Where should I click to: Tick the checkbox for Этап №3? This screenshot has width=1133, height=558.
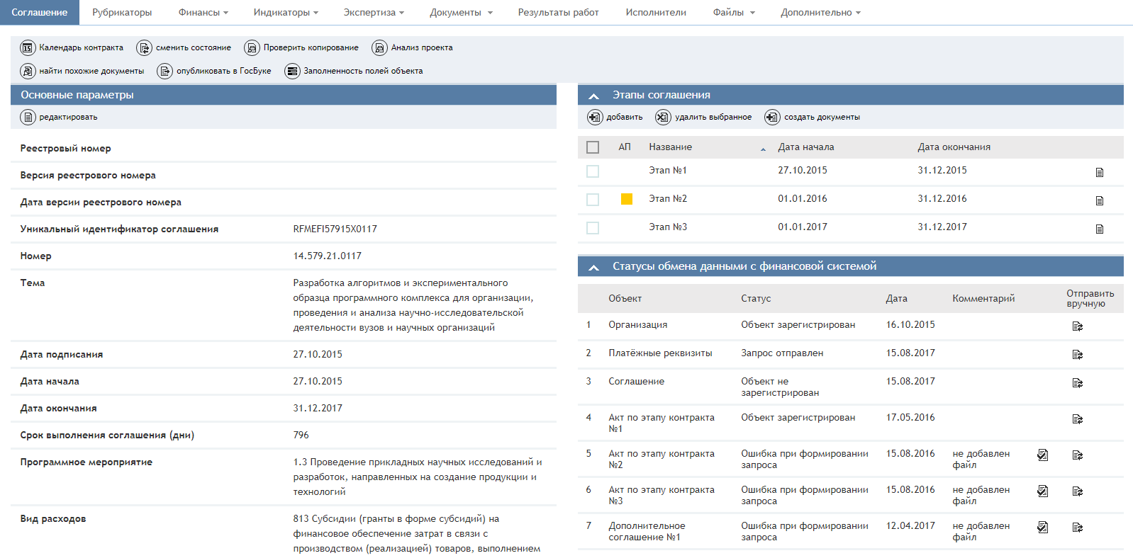point(593,228)
